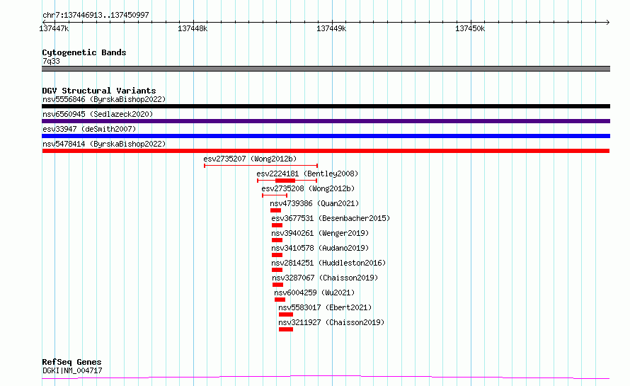Click the purple nsv6560945 variant bar
The image size is (630, 386).
(x=326, y=121)
